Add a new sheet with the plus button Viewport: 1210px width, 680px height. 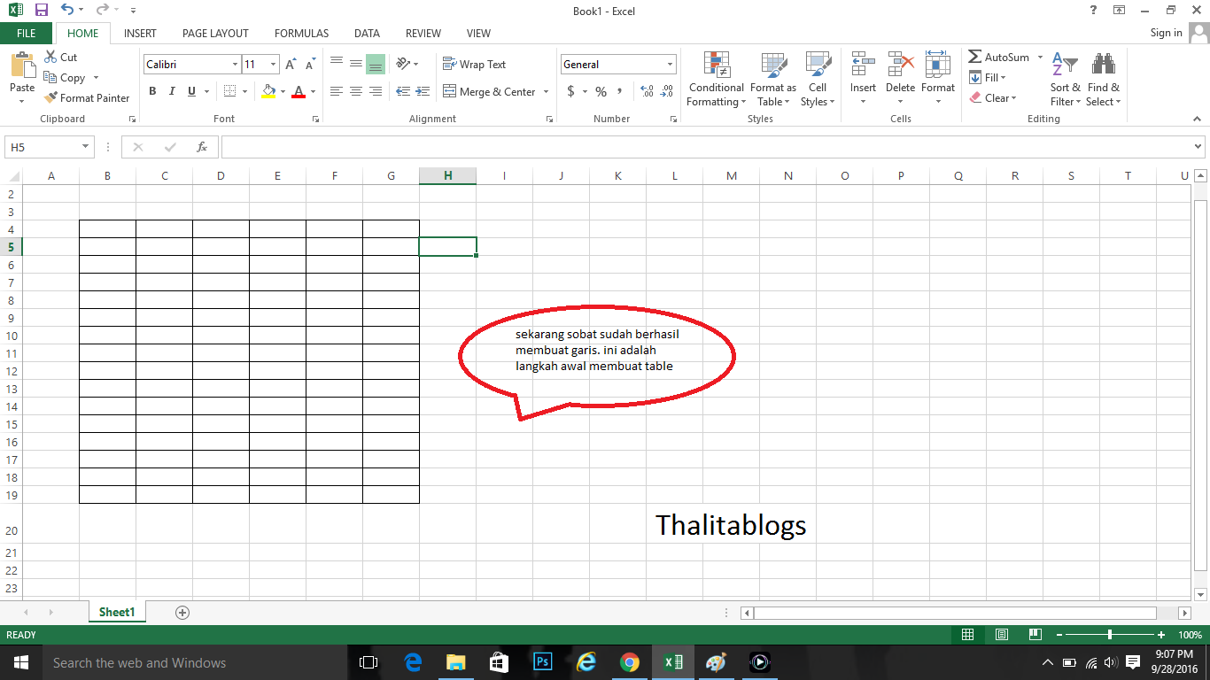pyautogui.click(x=182, y=611)
